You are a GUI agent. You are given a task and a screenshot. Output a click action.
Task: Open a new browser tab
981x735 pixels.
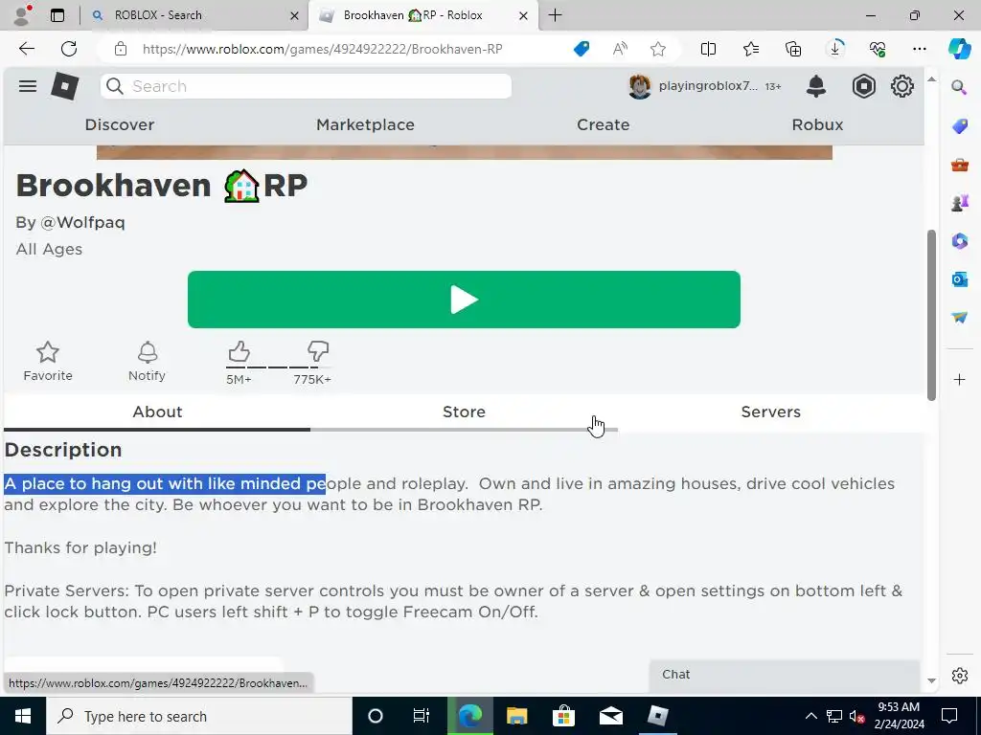tap(555, 15)
